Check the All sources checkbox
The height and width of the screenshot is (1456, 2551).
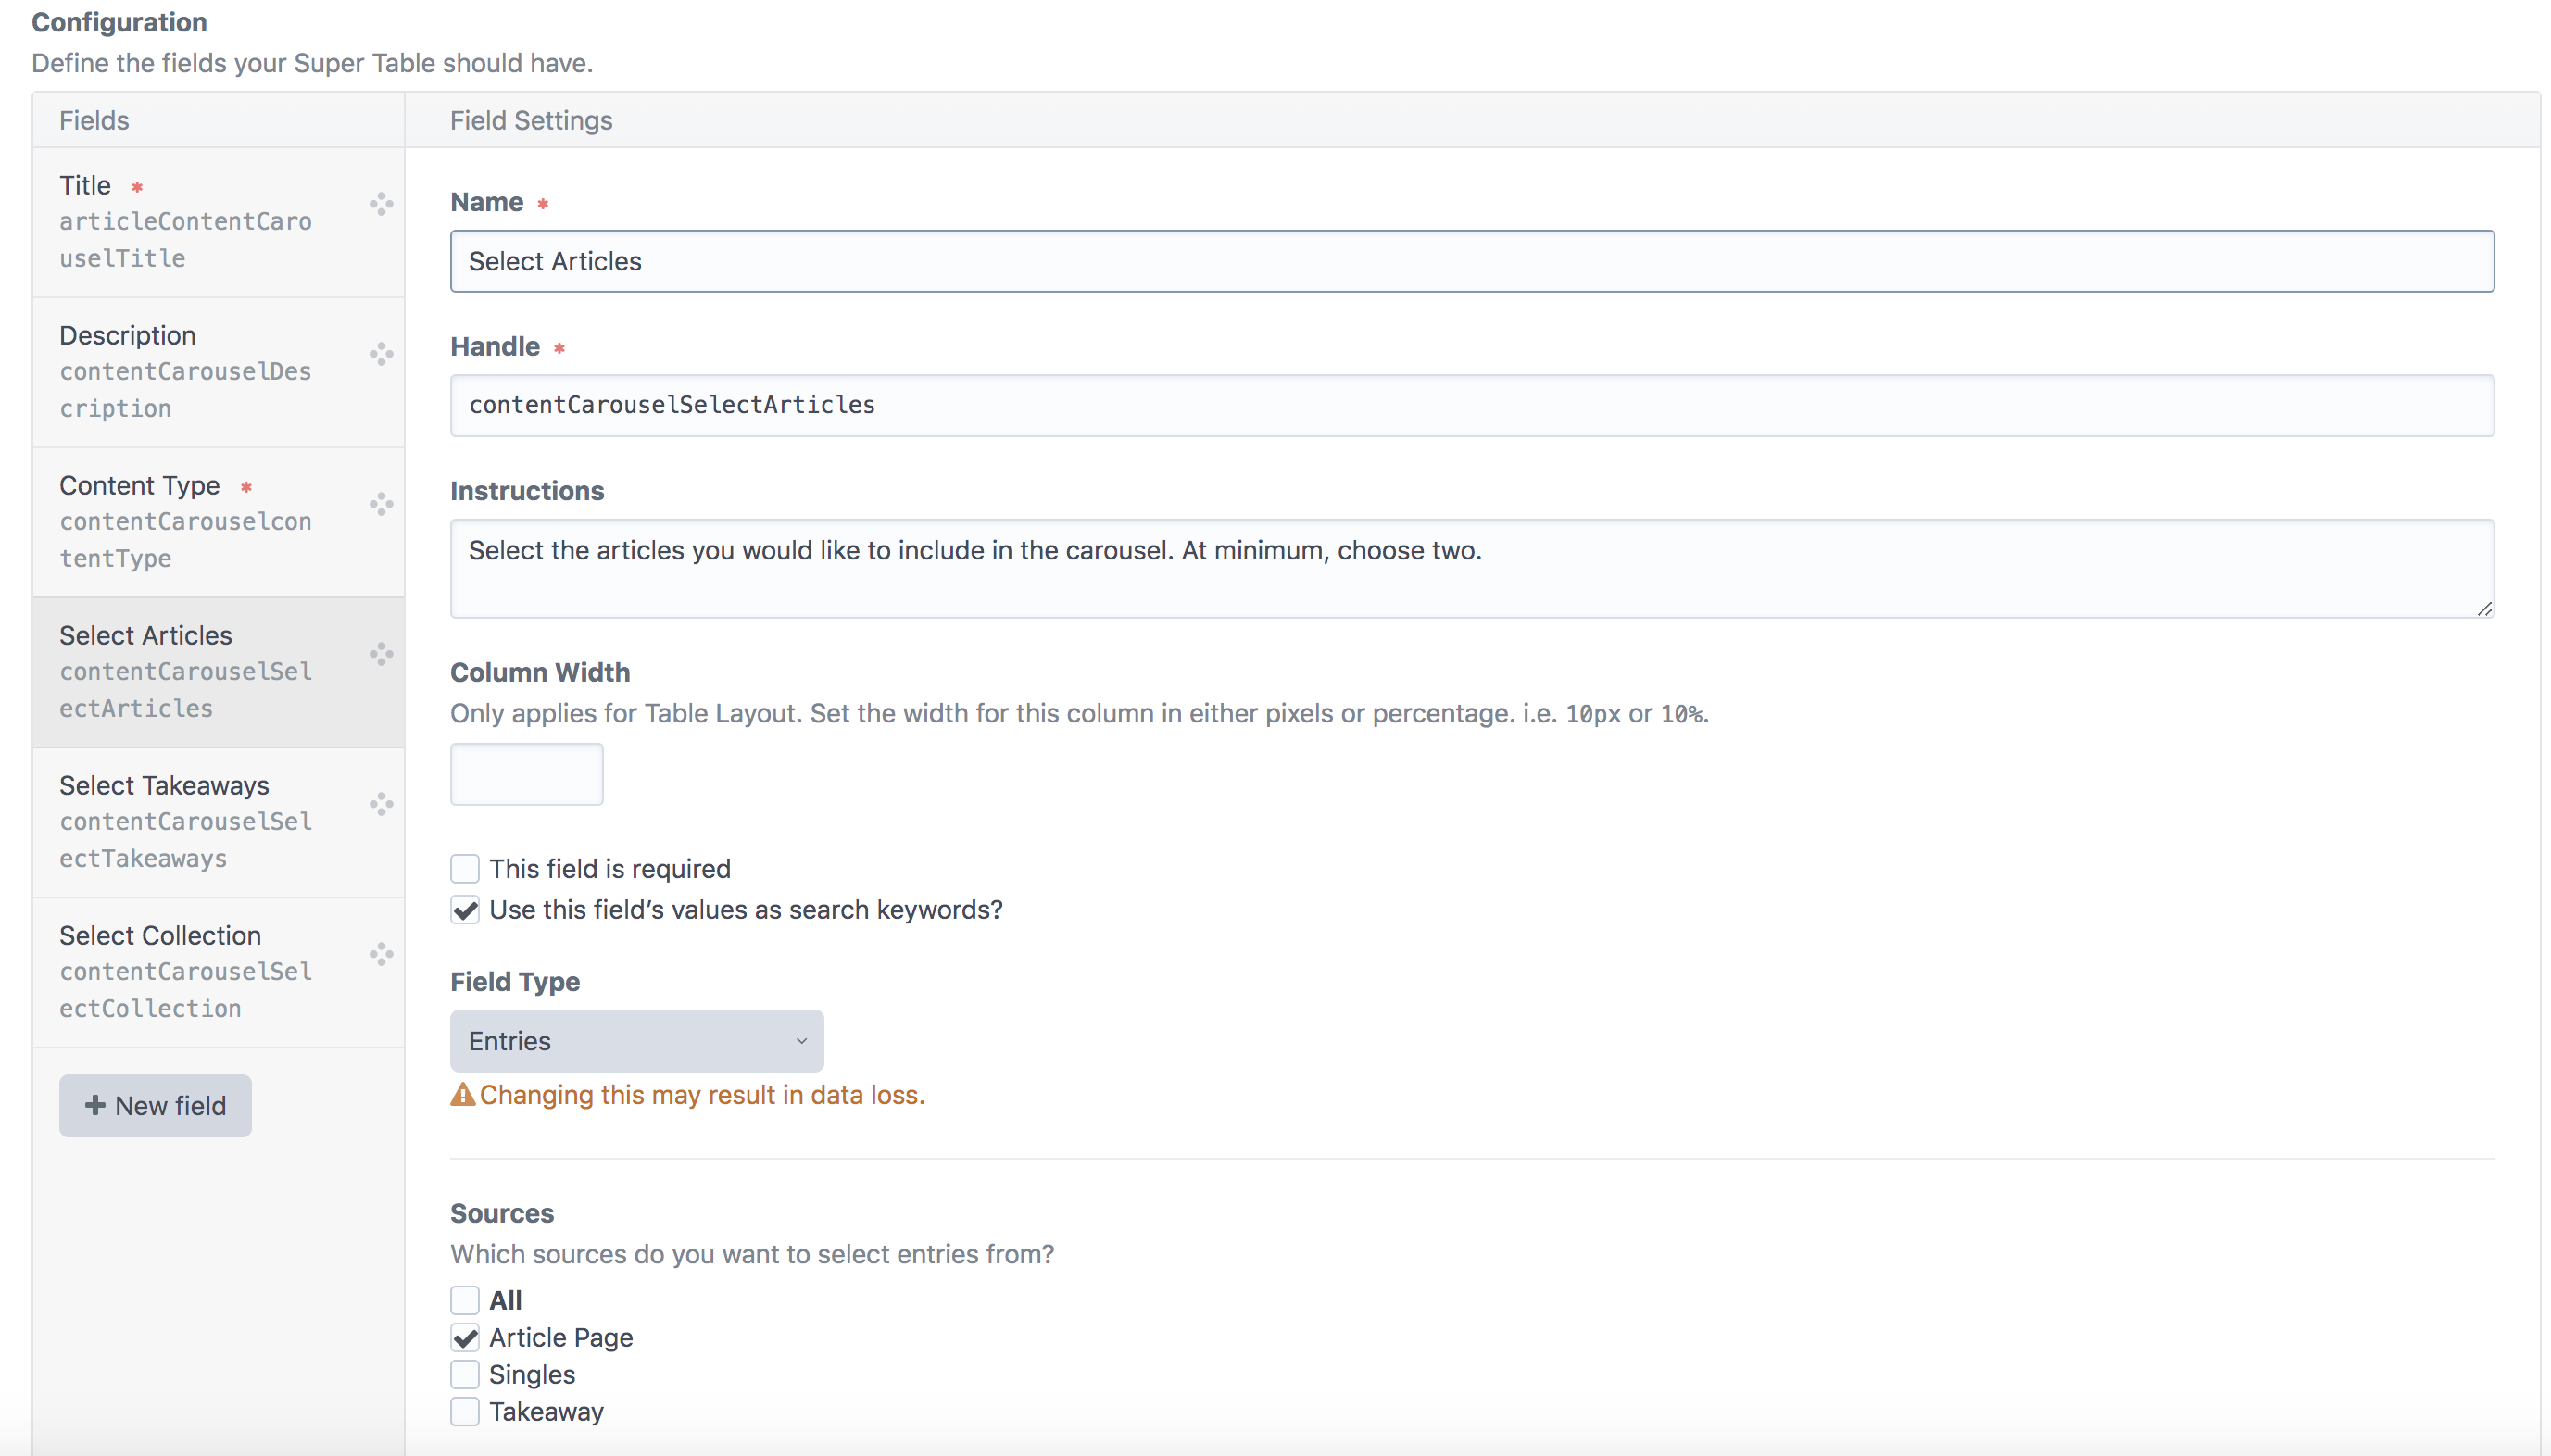(464, 1300)
